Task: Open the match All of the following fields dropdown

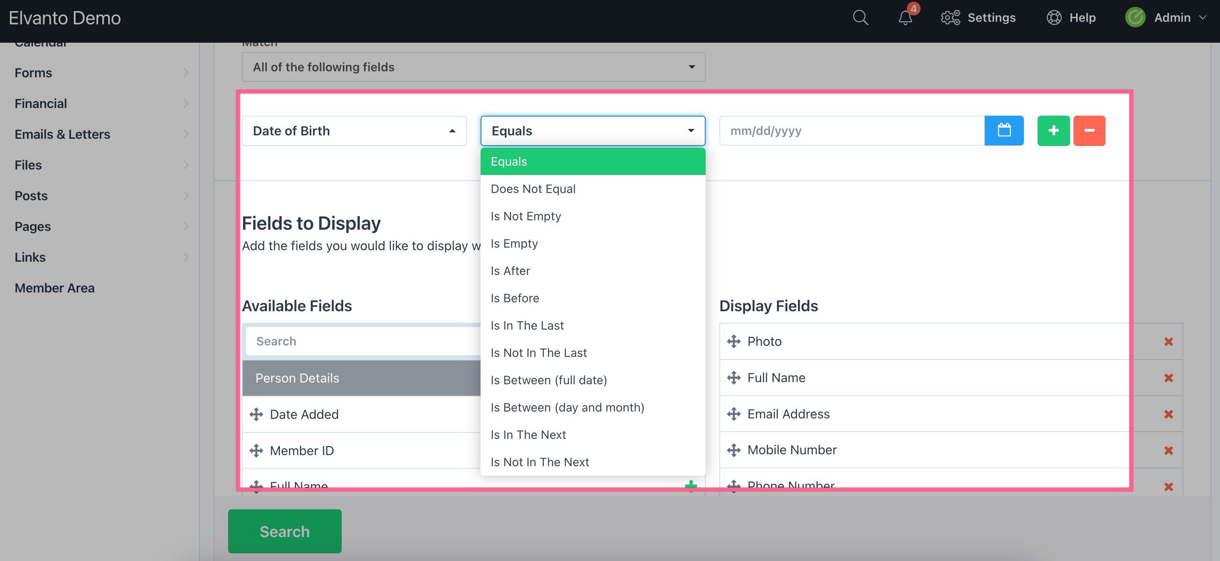Action: click(473, 67)
